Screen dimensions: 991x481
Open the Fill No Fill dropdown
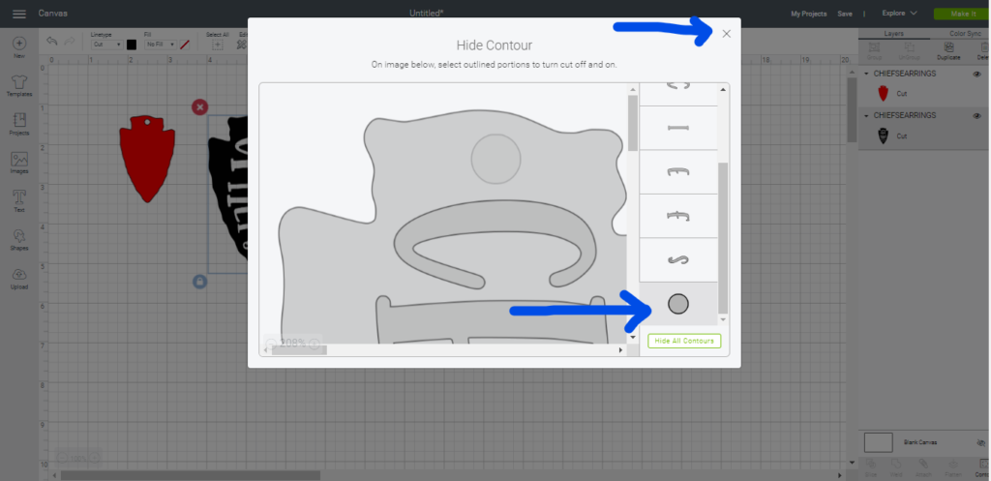coord(160,45)
